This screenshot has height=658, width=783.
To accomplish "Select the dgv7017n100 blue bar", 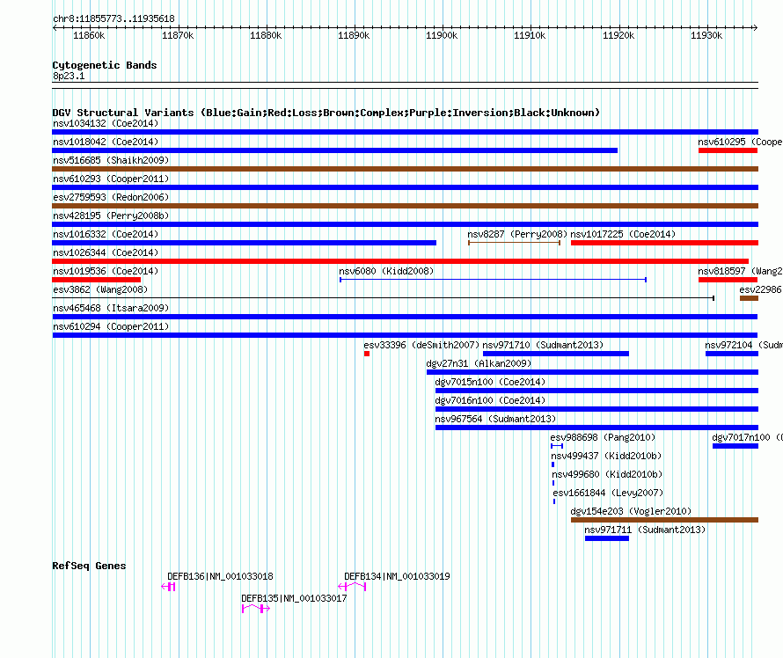I will (735, 446).
